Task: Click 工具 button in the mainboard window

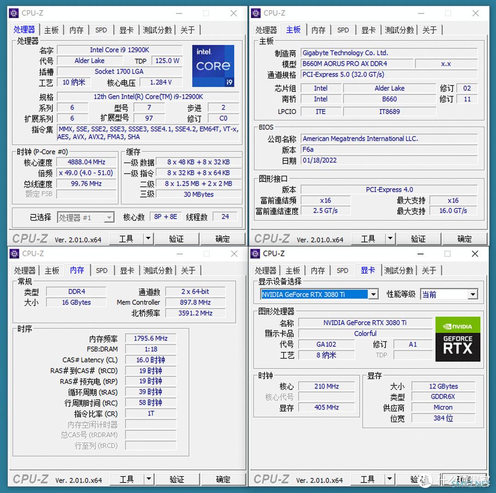Action: (368, 239)
